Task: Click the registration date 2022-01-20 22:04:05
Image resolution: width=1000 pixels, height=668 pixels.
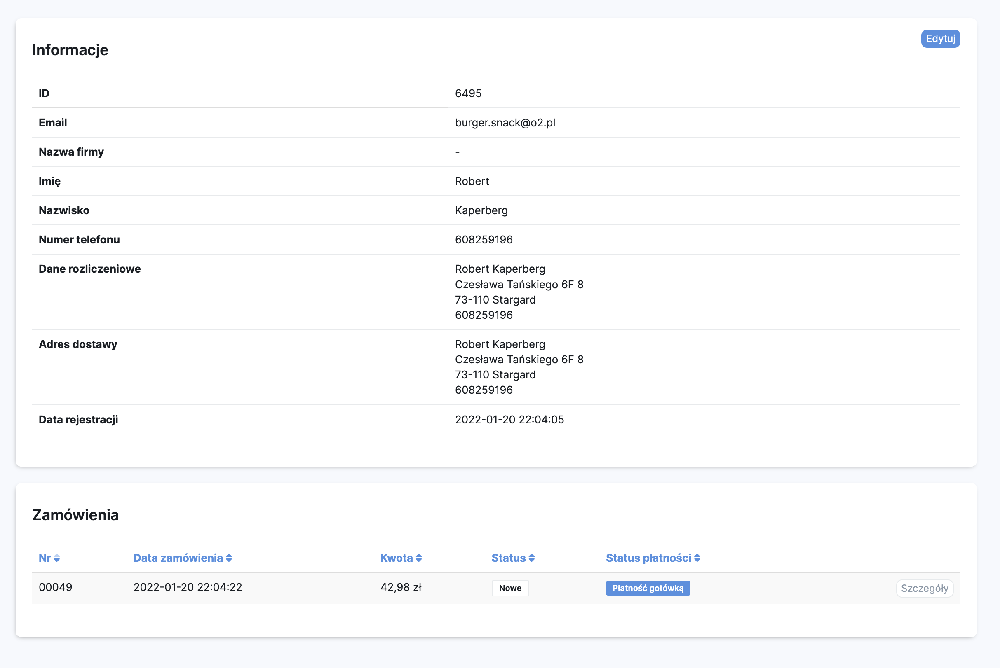Action: coord(509,420)
